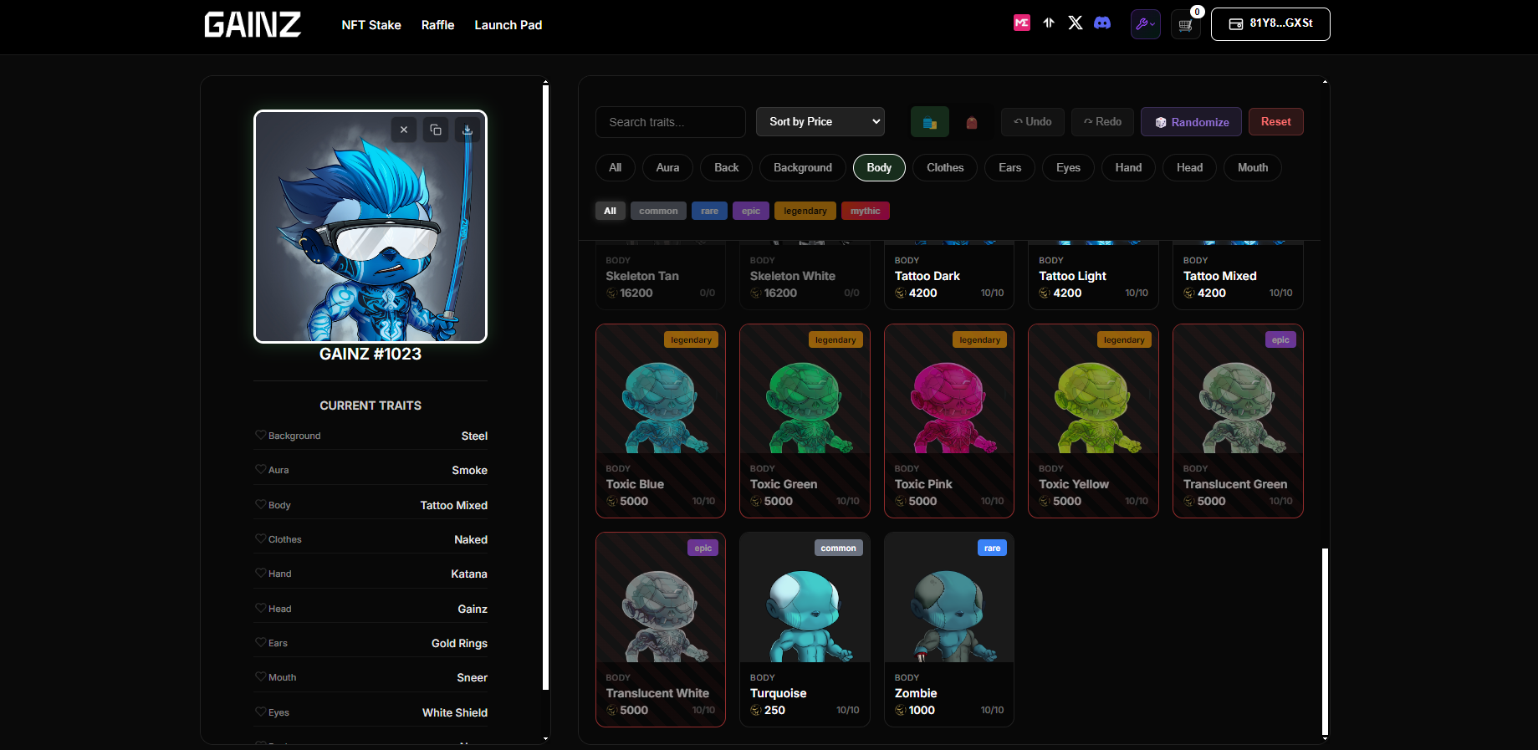
Task: Open the Magic Eden marketplace icon
Action: pos(1021,23)
